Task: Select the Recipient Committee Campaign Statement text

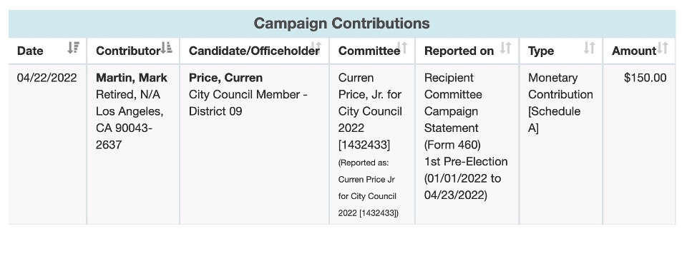Action: [x=453, y=103]
